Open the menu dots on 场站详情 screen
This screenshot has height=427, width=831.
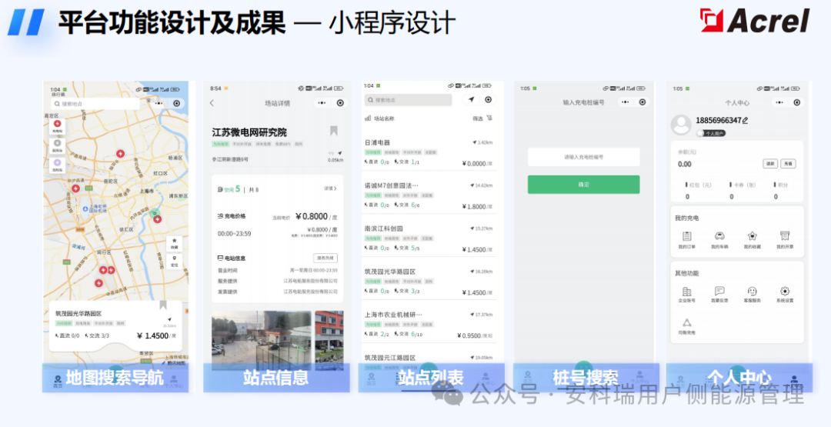322,103
